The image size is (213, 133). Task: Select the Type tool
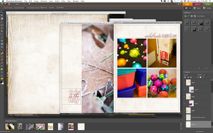coord(2,38)
